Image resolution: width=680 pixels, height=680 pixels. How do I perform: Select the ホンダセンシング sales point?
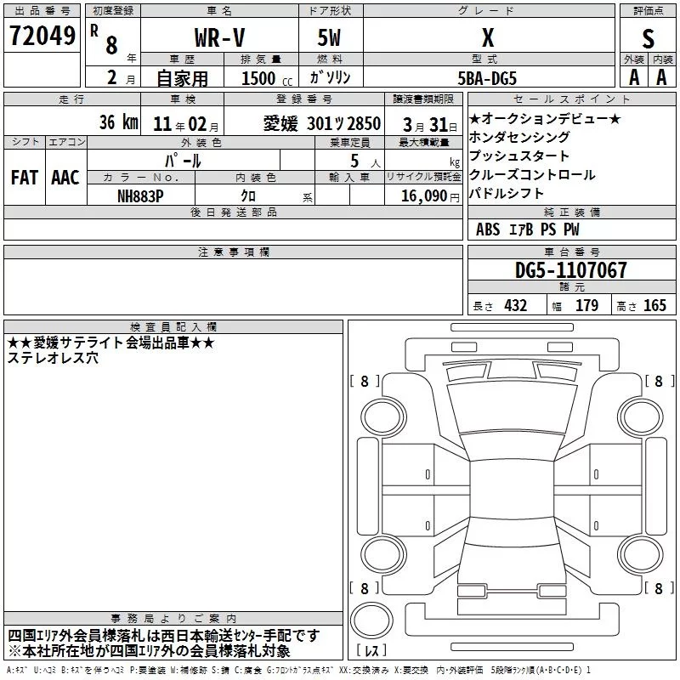pyautogui.click(x=519, y=137)
